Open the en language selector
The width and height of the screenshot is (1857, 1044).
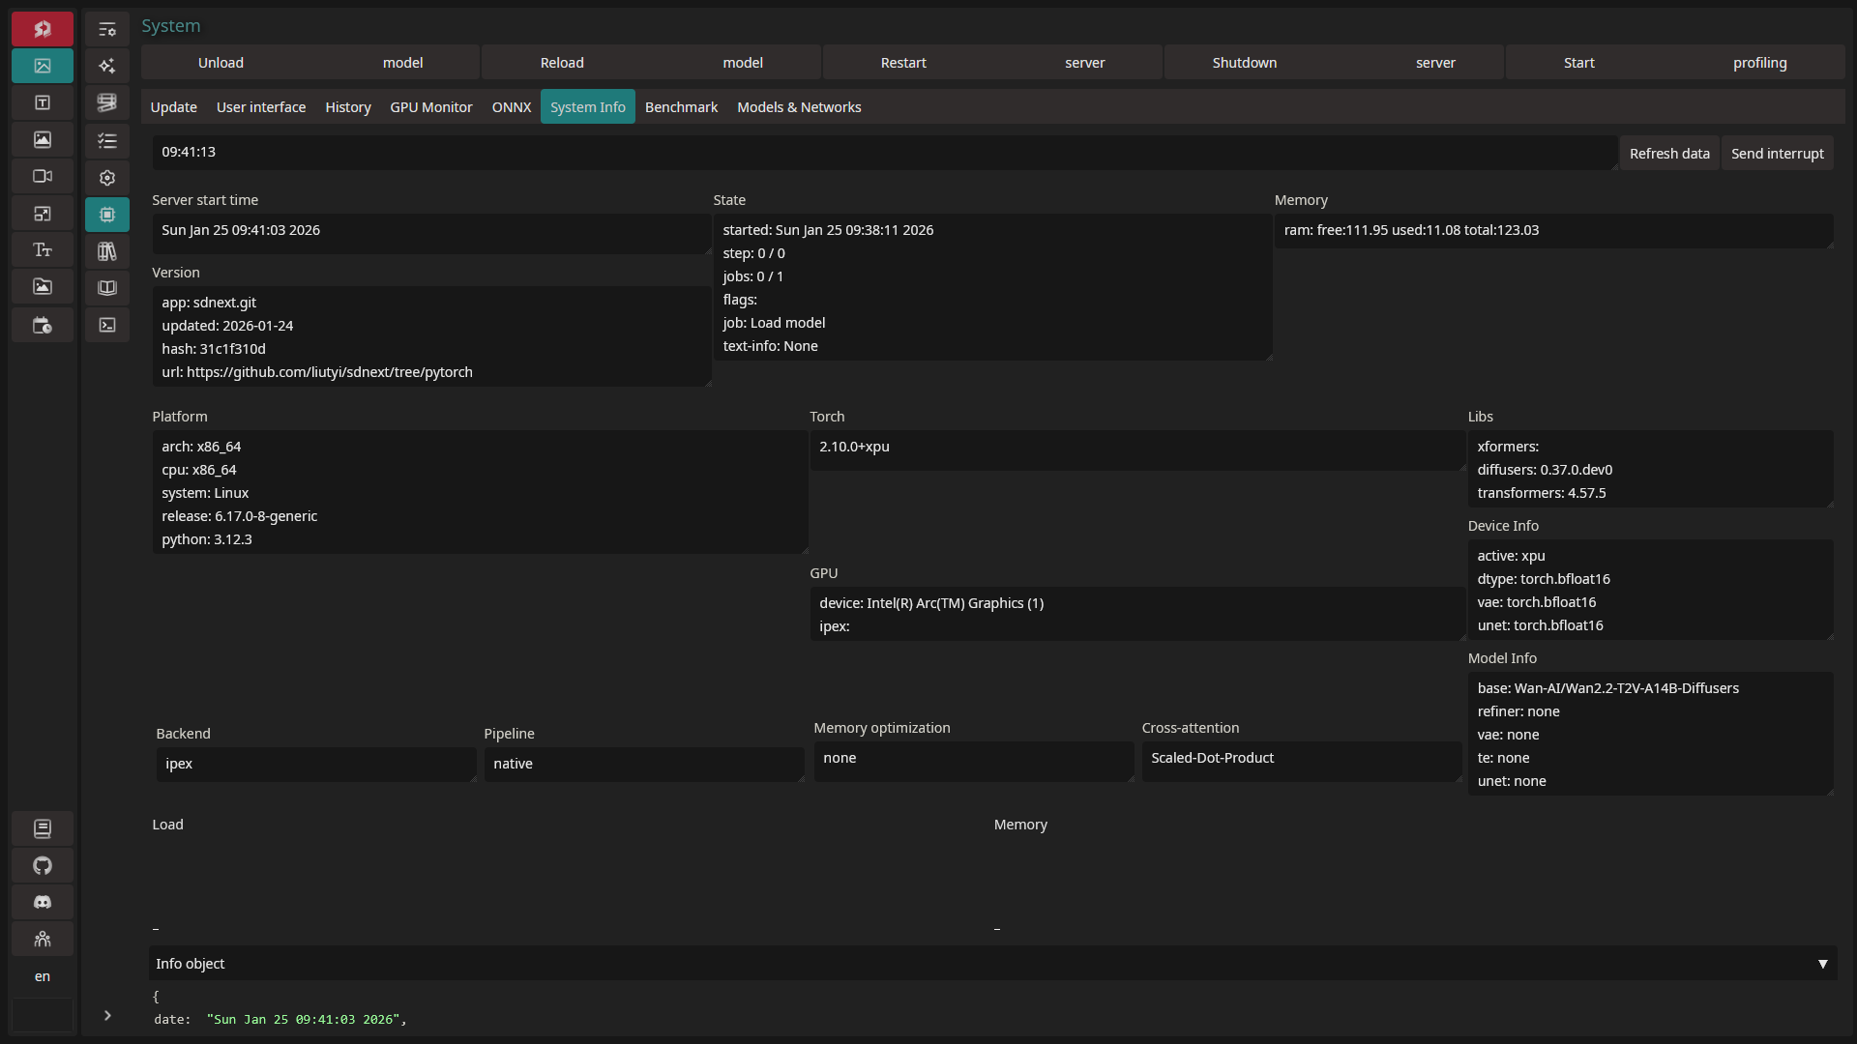click(43, 976)
